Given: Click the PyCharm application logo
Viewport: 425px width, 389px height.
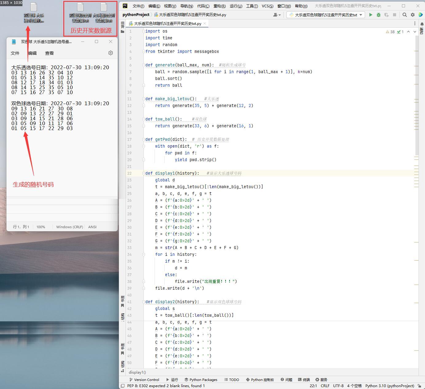Looking at the screenshot, I should point(125,6).
